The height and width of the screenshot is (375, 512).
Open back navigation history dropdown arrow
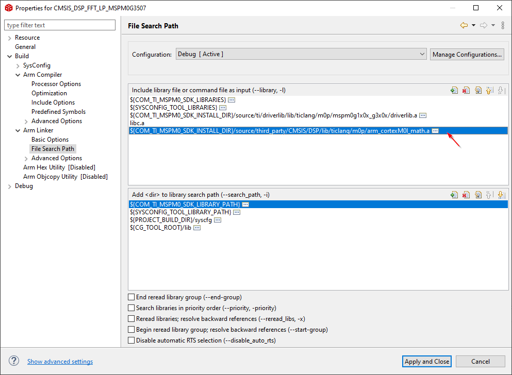pos(473,25)
